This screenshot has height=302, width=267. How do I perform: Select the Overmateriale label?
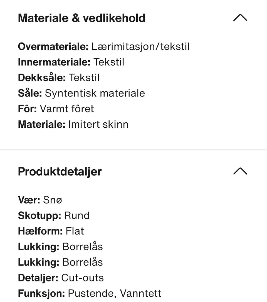pyautogui.click(x=53, y=46)
